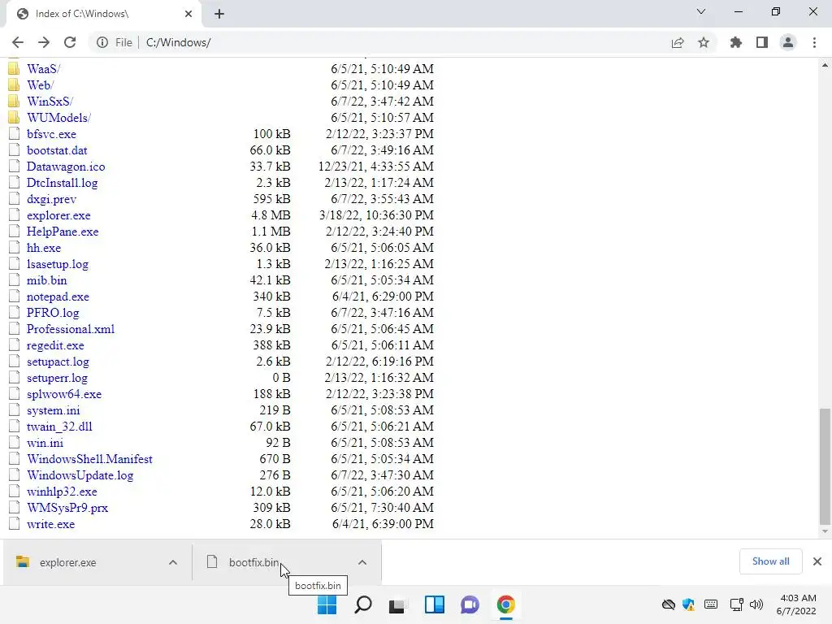Open a new tab with the plus button
Screen dimensions: 832x624
(x=219, y=14)
